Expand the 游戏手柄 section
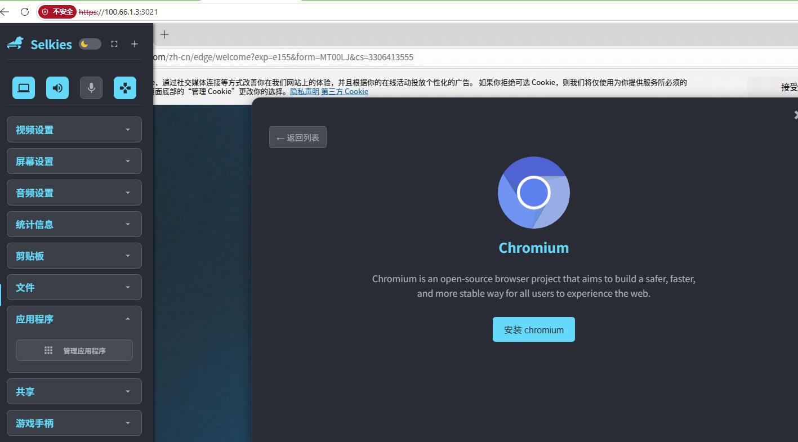 tap(74, 423)
